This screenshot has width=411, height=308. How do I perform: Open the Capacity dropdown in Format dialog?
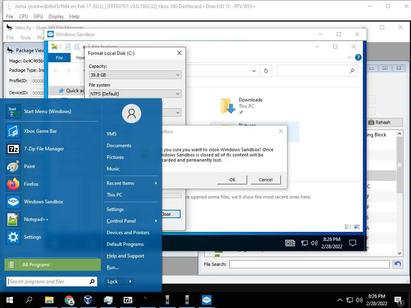click(135, 75)
